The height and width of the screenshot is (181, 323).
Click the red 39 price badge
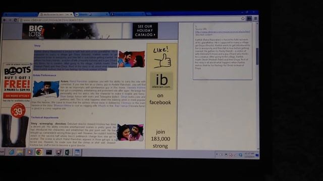click(x=18, y=111)
